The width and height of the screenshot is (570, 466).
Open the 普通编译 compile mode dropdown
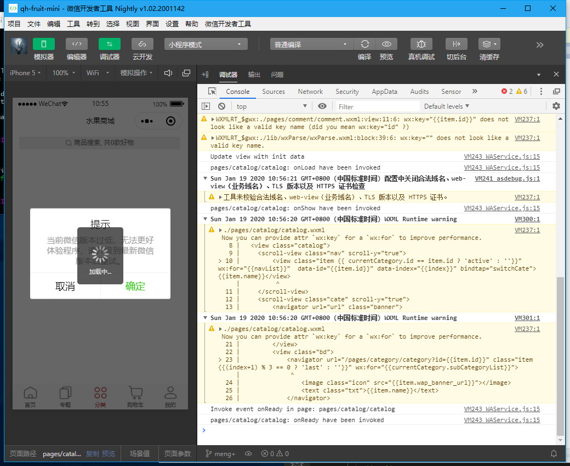[x=311, y=44]
